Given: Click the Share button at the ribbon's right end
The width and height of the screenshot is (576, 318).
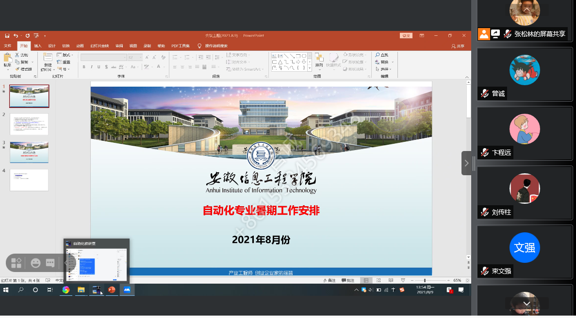Looking at the screenshot, I should (x=458, y=46).
